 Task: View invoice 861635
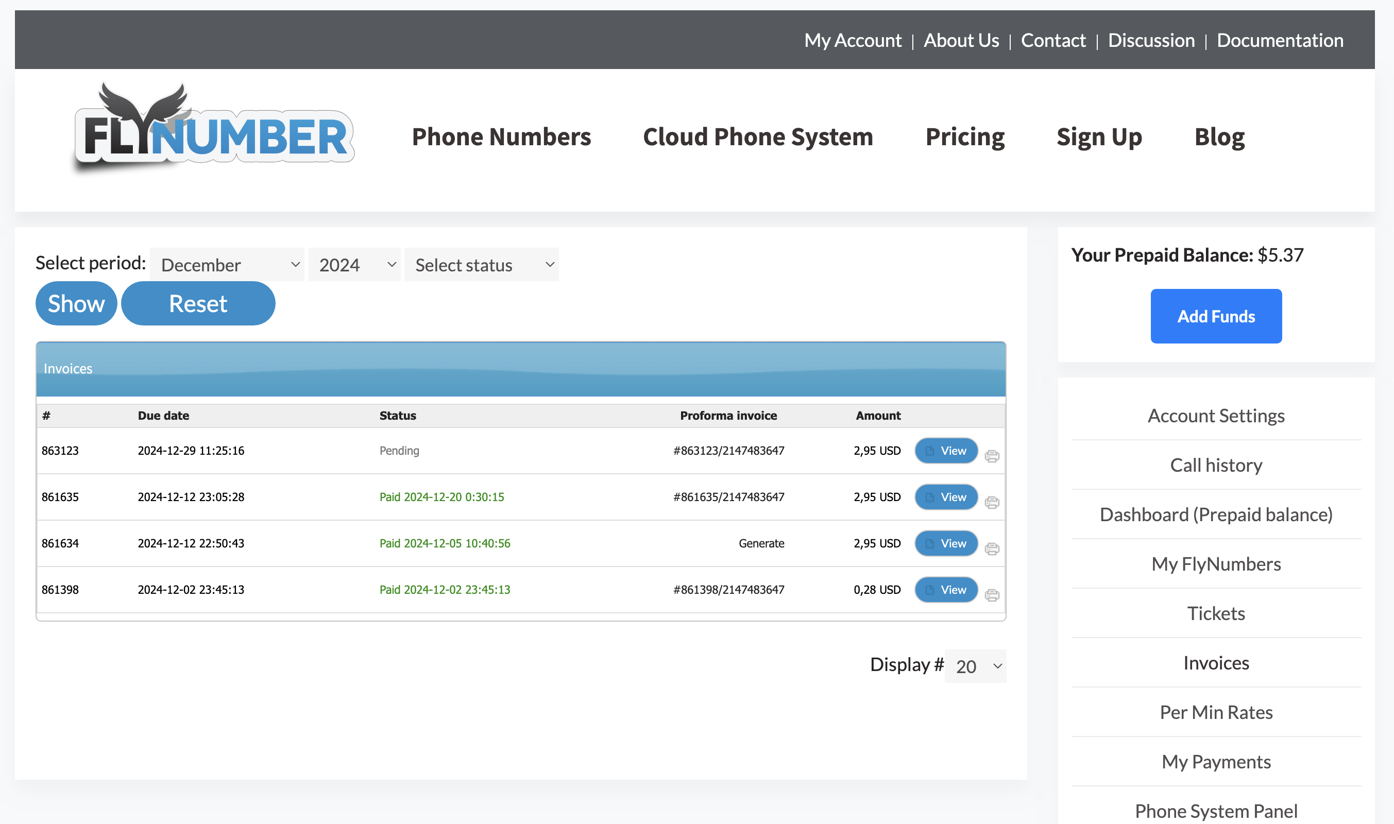[946, 497]
